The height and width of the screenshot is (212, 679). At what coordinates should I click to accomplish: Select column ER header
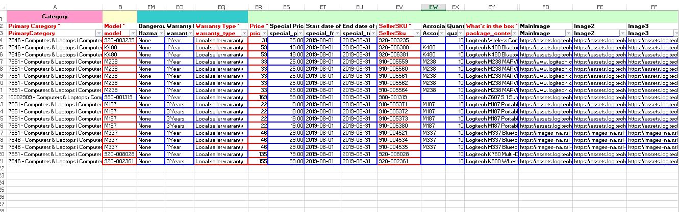(x=259, y=7)
